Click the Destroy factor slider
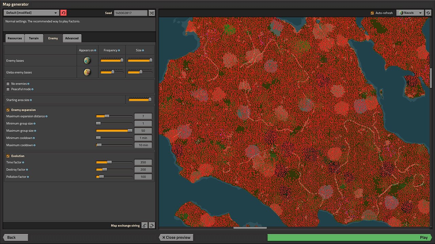435x244 pixels. click(114, 169)
